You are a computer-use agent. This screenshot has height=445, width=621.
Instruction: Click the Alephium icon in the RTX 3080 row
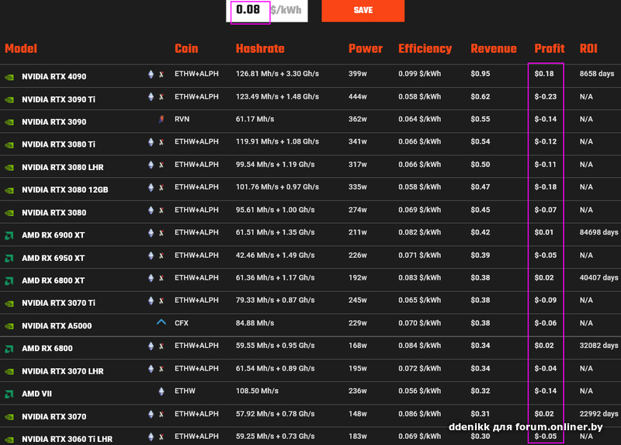161,210
